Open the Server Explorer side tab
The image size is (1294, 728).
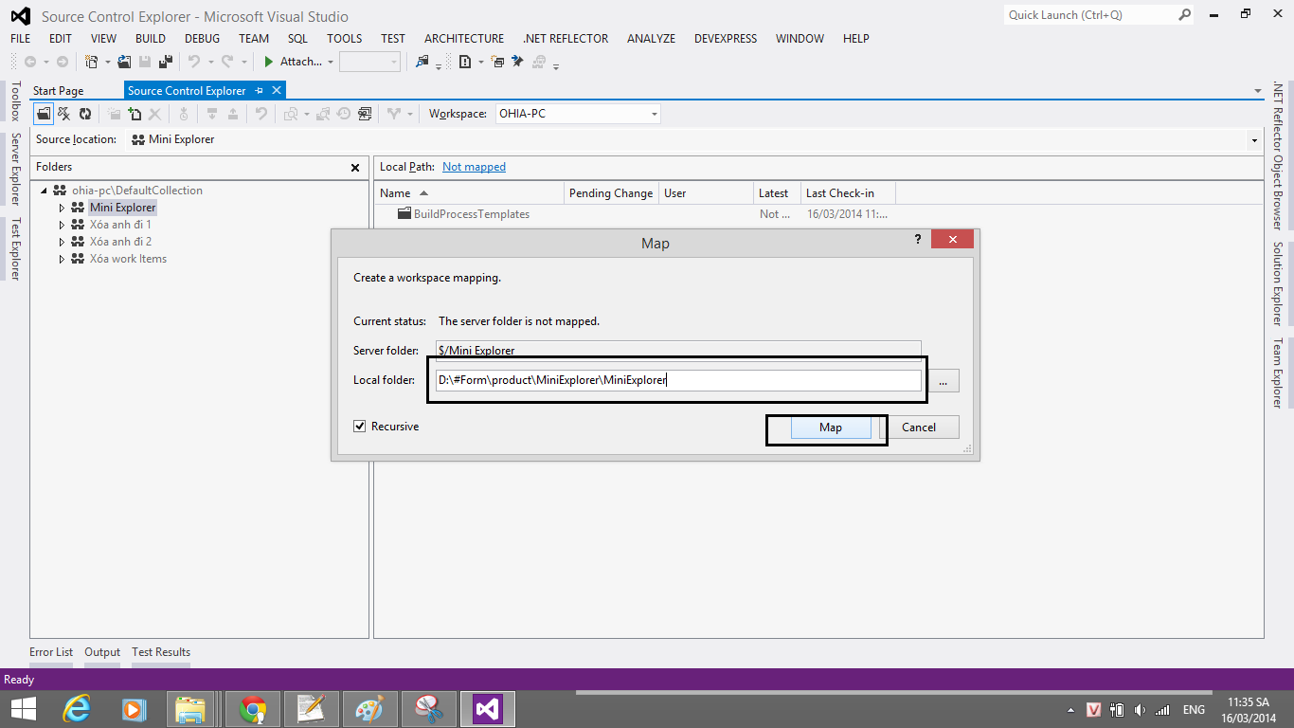[x=15, y=170]
